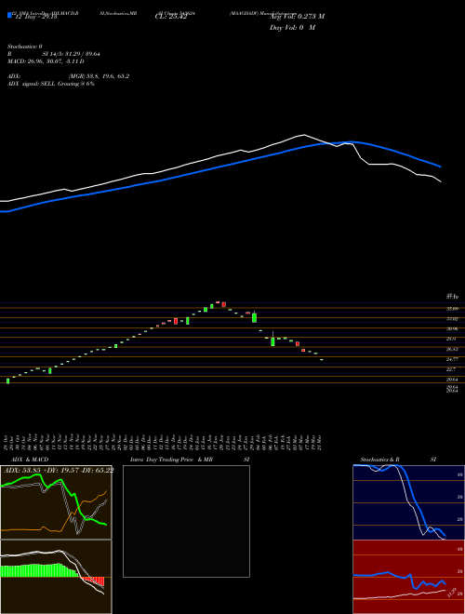
Task: Click the 'Stochastics: 0' readout
Action: click(x=24, y=47)
